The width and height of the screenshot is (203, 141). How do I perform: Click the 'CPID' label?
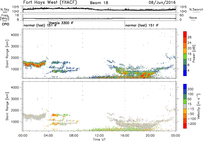[x=6, y=24]
